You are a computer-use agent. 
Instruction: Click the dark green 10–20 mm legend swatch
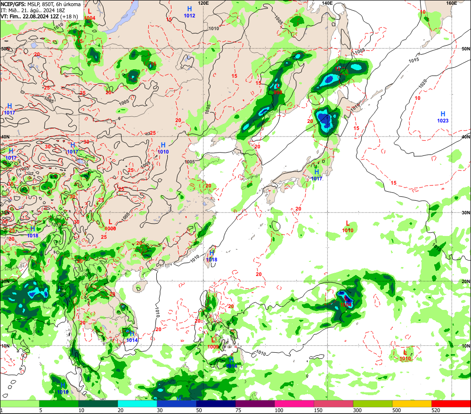[x=98, y=404]
